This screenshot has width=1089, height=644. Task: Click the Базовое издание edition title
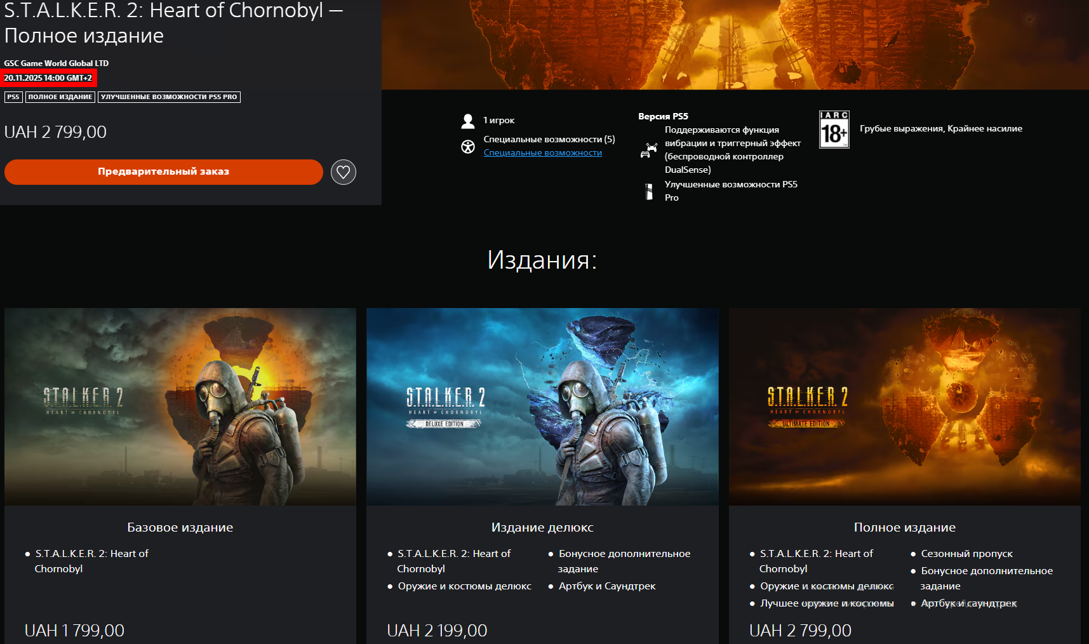click(x=180, y=527)
